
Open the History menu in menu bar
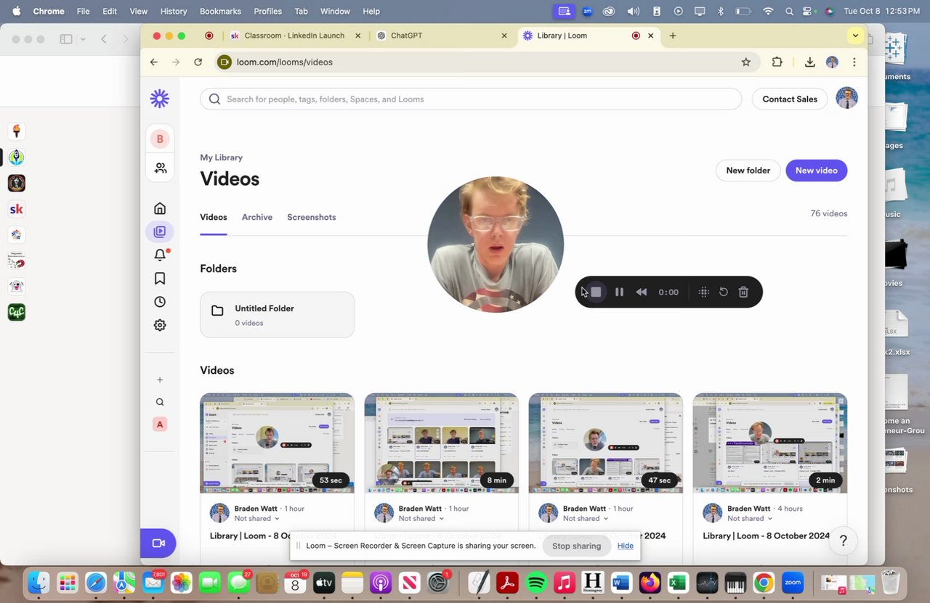173,12
